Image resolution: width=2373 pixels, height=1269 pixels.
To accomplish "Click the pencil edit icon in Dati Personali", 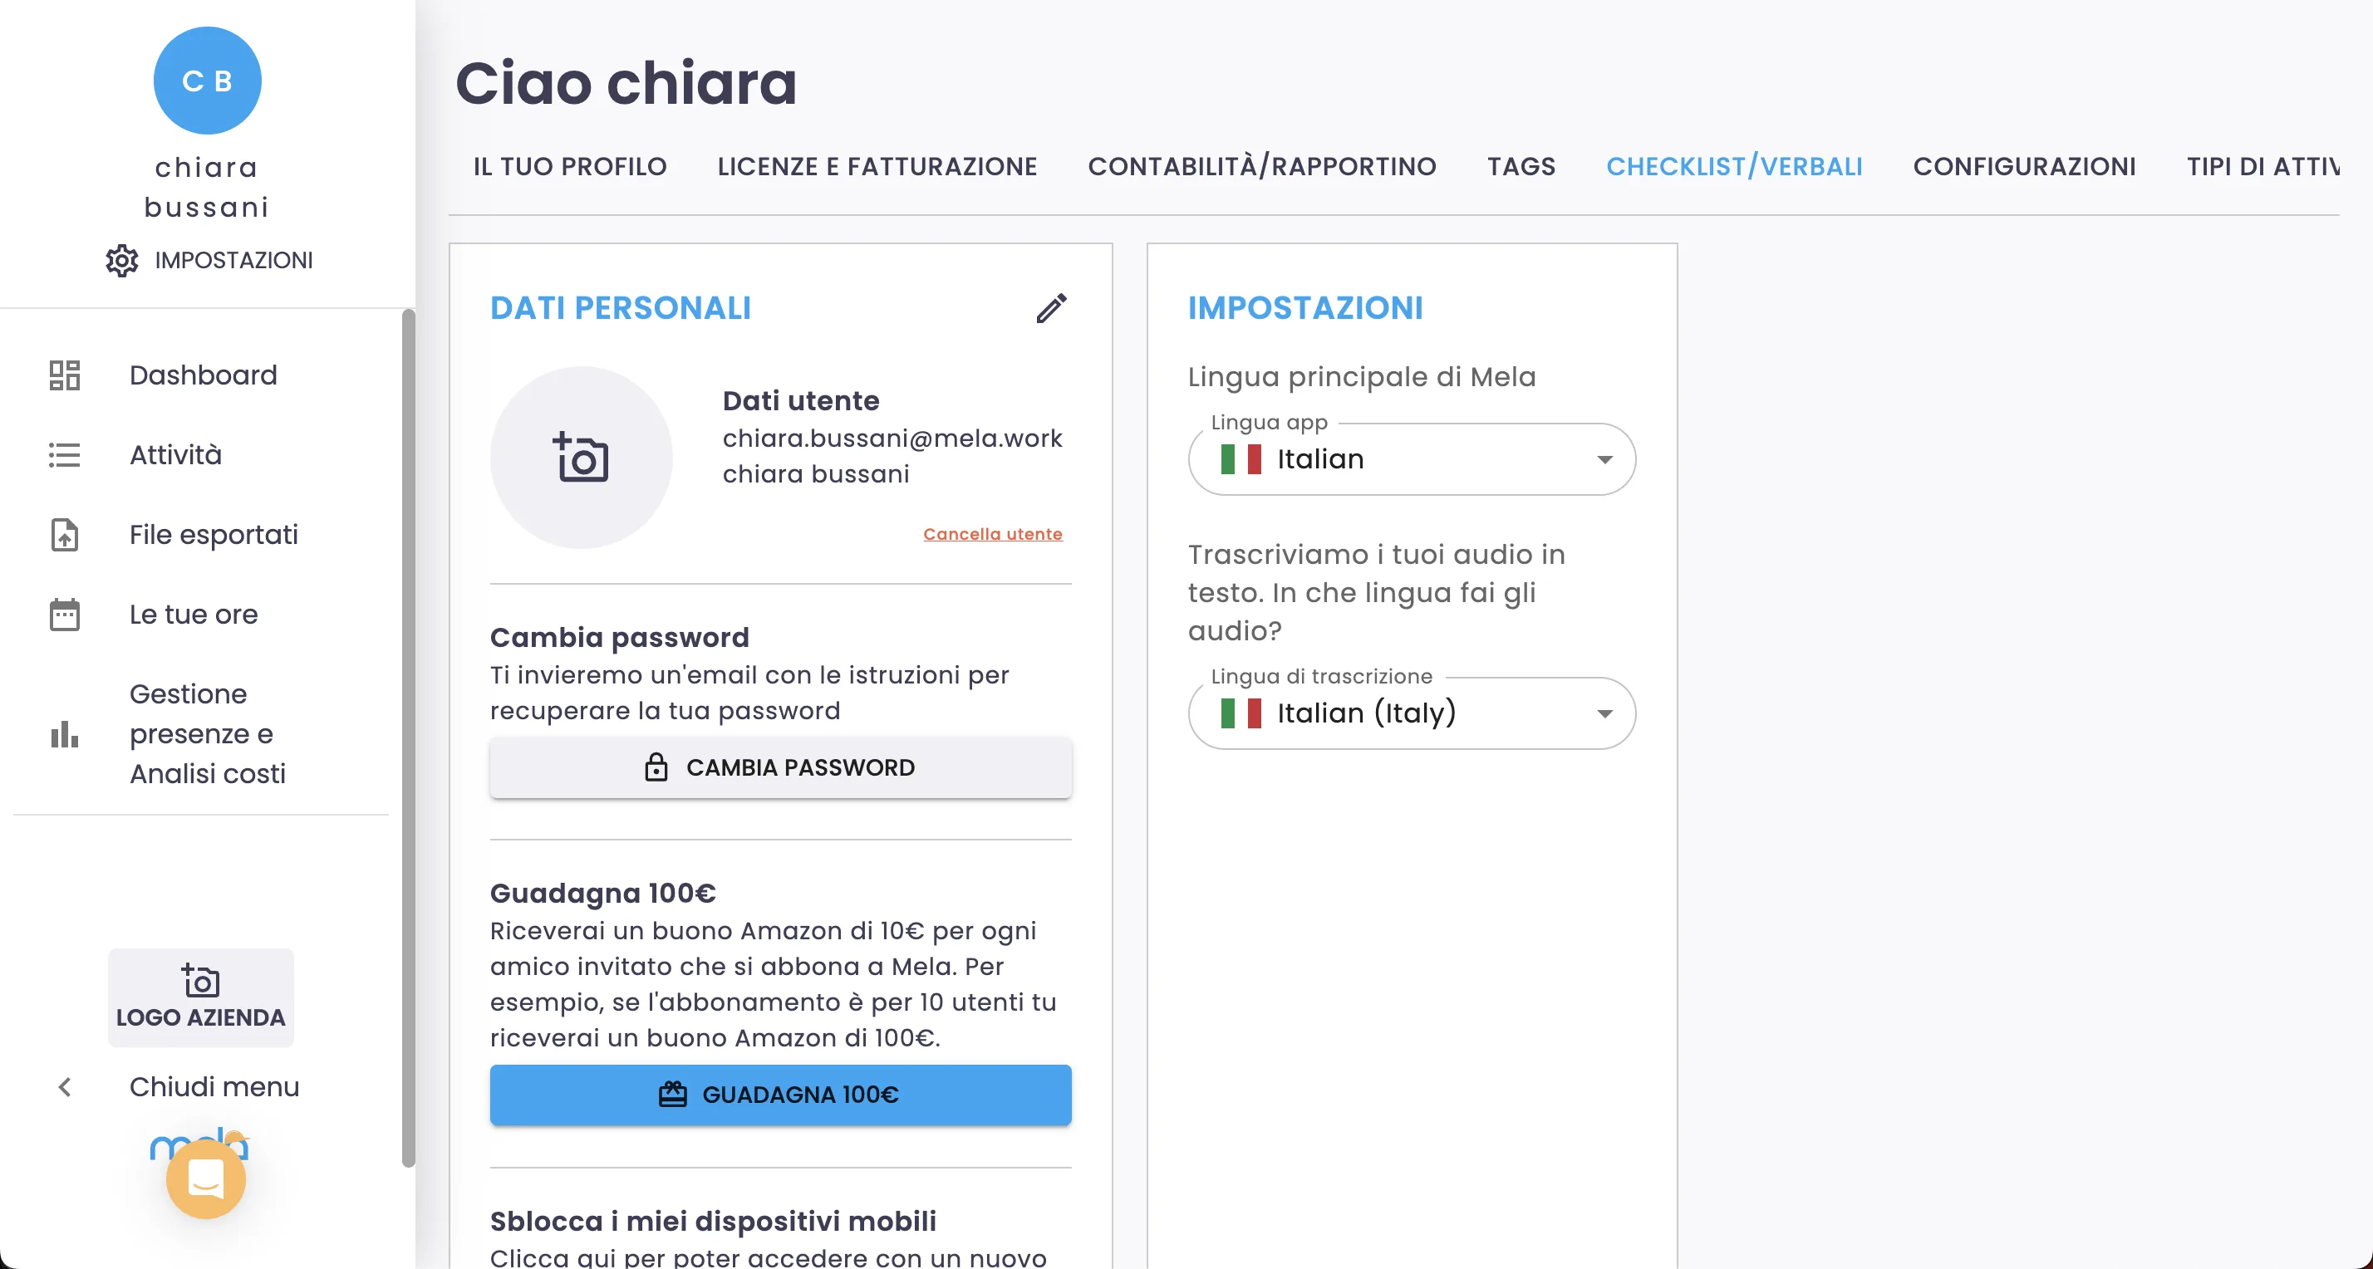I will (1051, 308).
